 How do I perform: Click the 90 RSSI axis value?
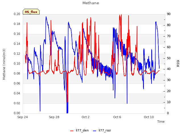(x=169, y=14)
